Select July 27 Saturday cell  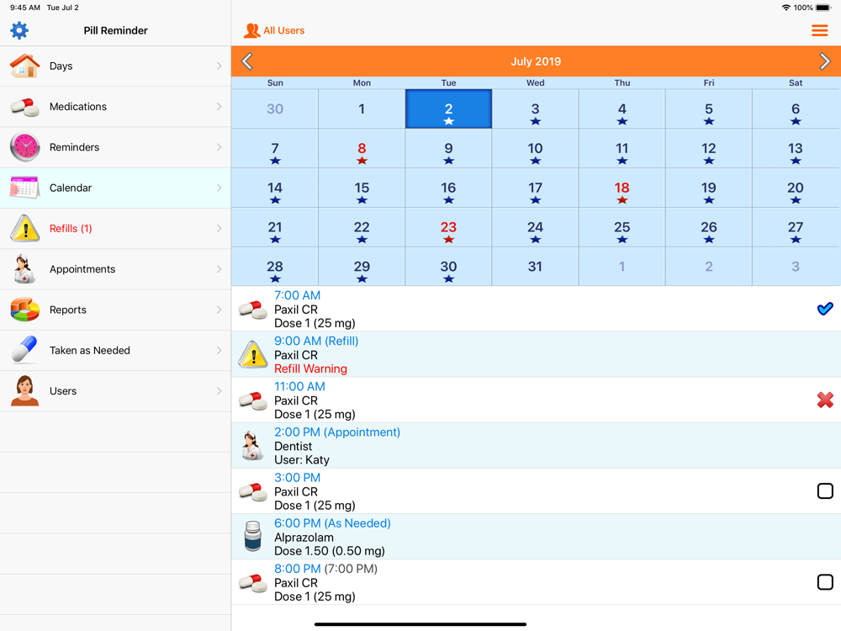tap(796, 227)
